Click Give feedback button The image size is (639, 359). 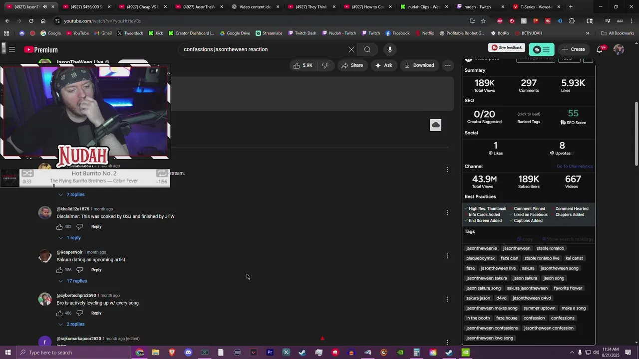(x=507, y=48)
